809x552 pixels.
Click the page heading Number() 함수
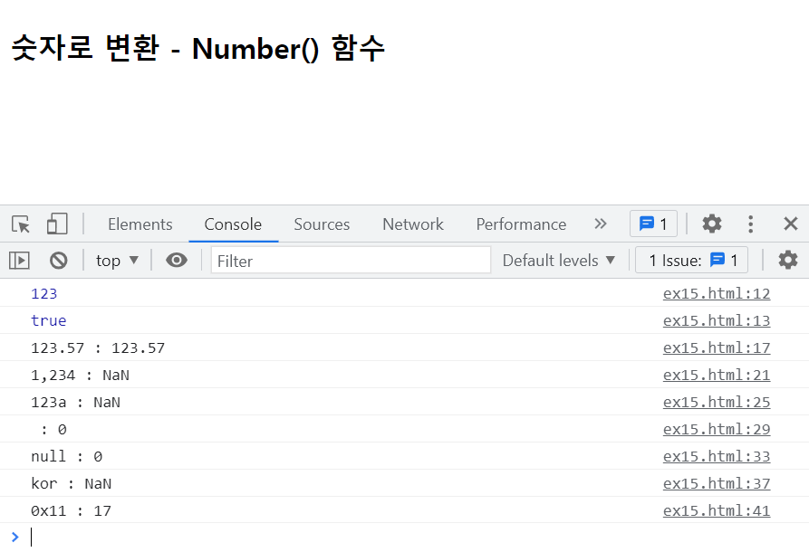(x=288, y=49)
